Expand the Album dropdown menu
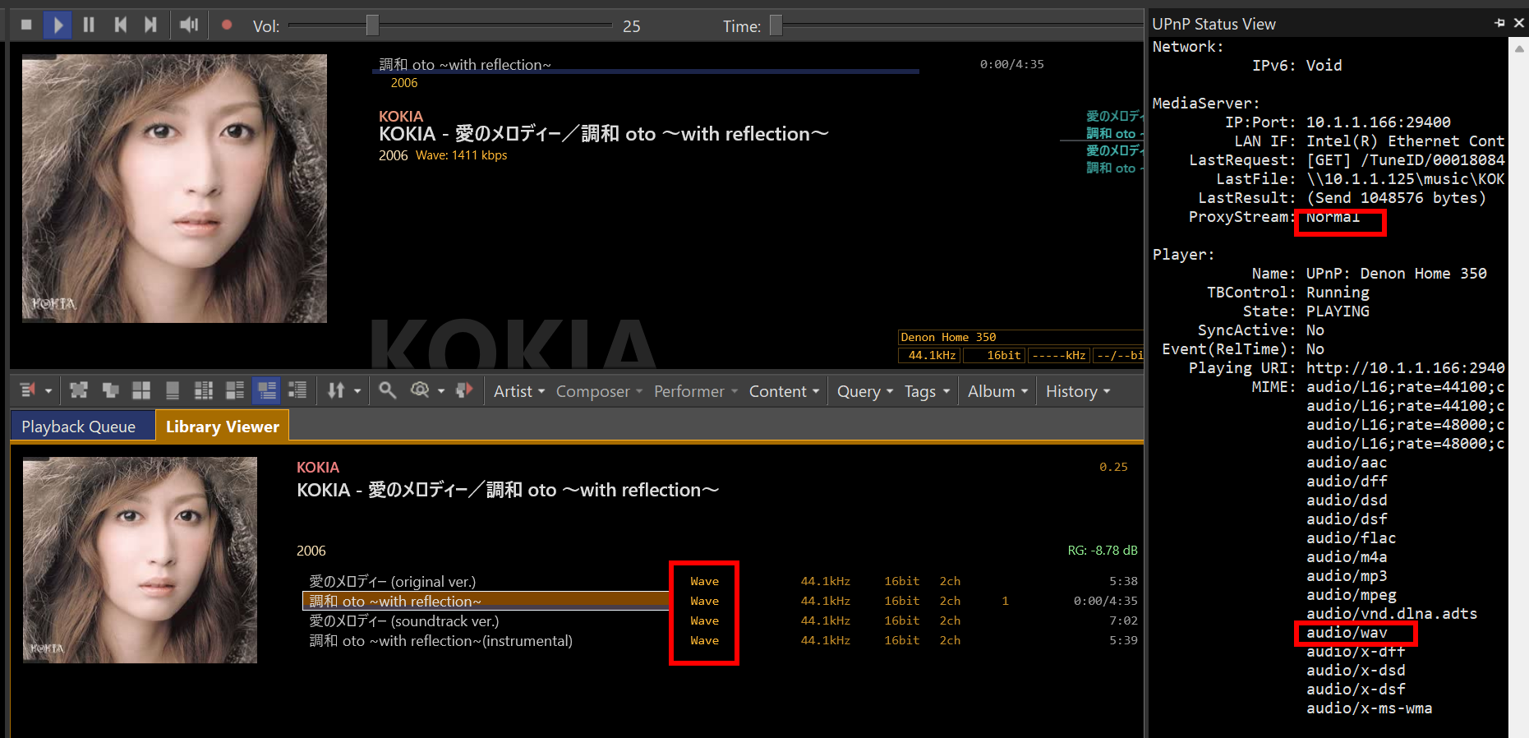Screen dimensions: 1529x738 (x=997, y=392)
